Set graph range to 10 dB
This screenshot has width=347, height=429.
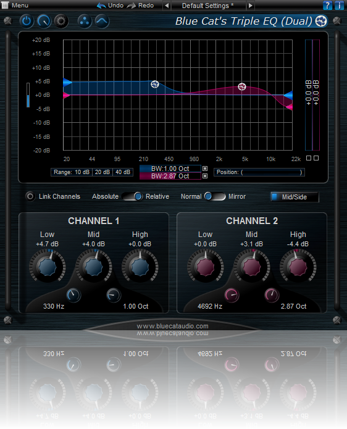tap(82, 172)
